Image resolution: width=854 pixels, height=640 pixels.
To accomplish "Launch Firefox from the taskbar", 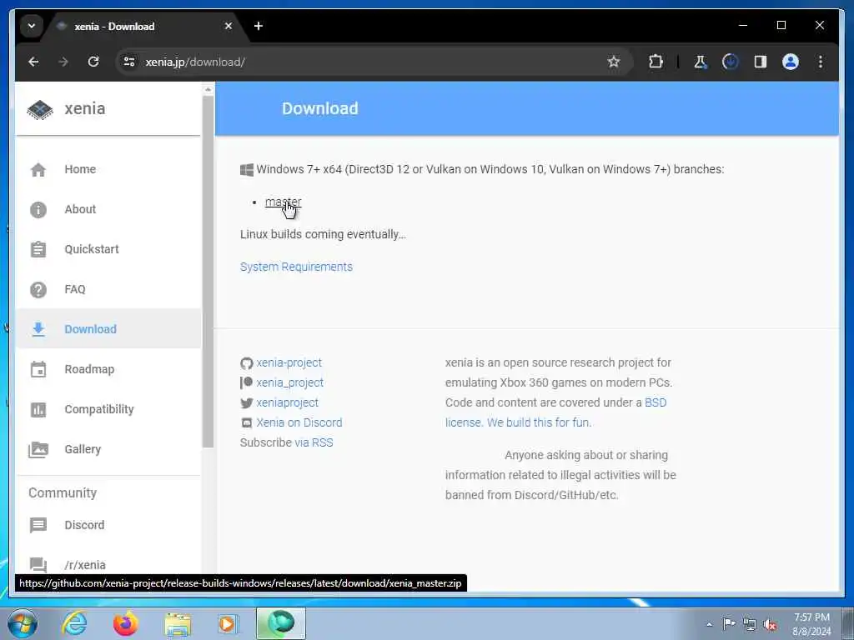I will [126, 623].
